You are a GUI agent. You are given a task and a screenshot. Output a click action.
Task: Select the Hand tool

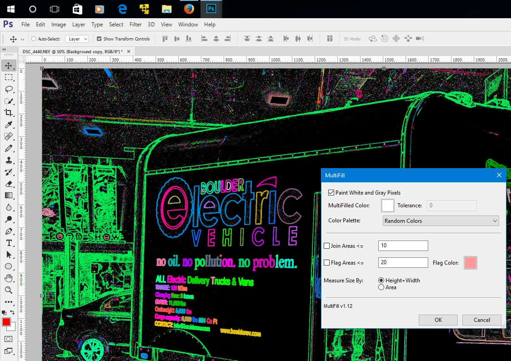click(x=9, y=278)
